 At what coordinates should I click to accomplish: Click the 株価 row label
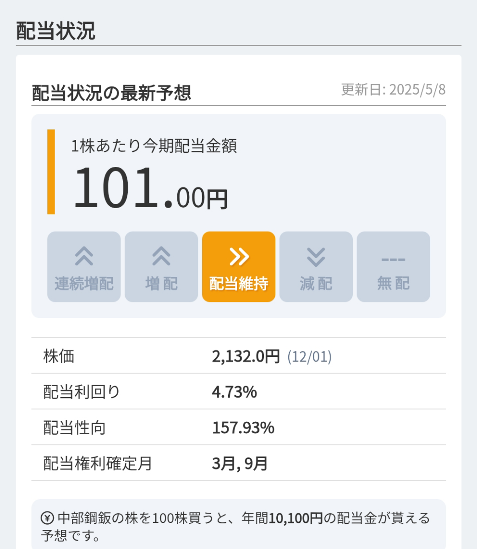(x=59, y=356)
